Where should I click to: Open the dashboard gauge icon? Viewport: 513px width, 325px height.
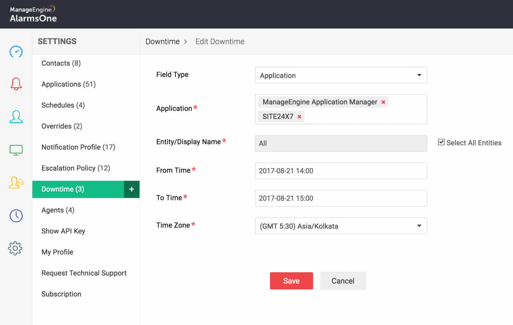coord(16,52)
